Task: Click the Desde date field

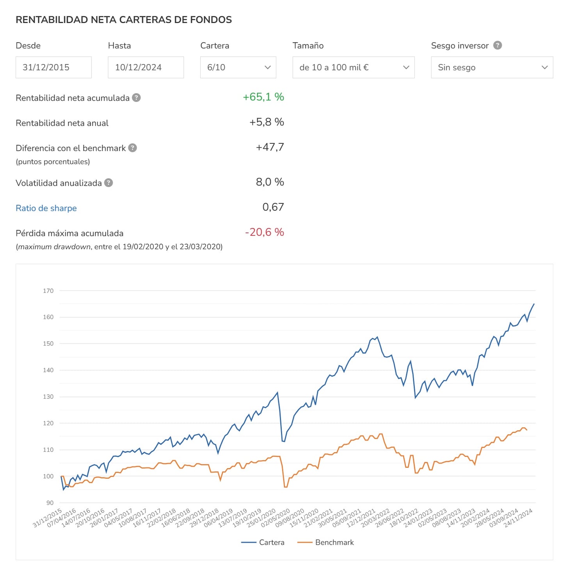Action: pos(53,67)
